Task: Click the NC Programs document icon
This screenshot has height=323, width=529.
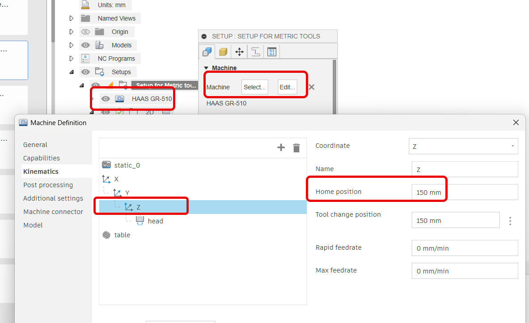Action: click(86, 59)
